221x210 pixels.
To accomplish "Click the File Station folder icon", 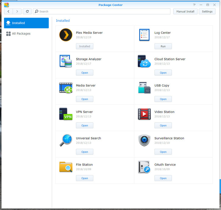I will pos(66,167).
